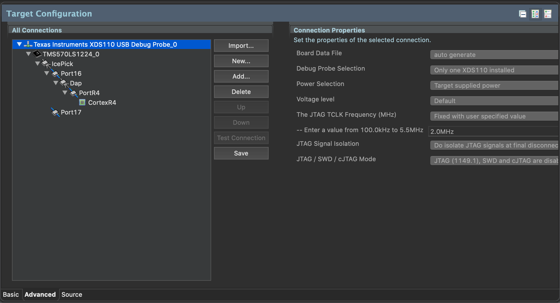Collapse the Texas Instruments XDS110 probe node

click(x=19, y=44)
